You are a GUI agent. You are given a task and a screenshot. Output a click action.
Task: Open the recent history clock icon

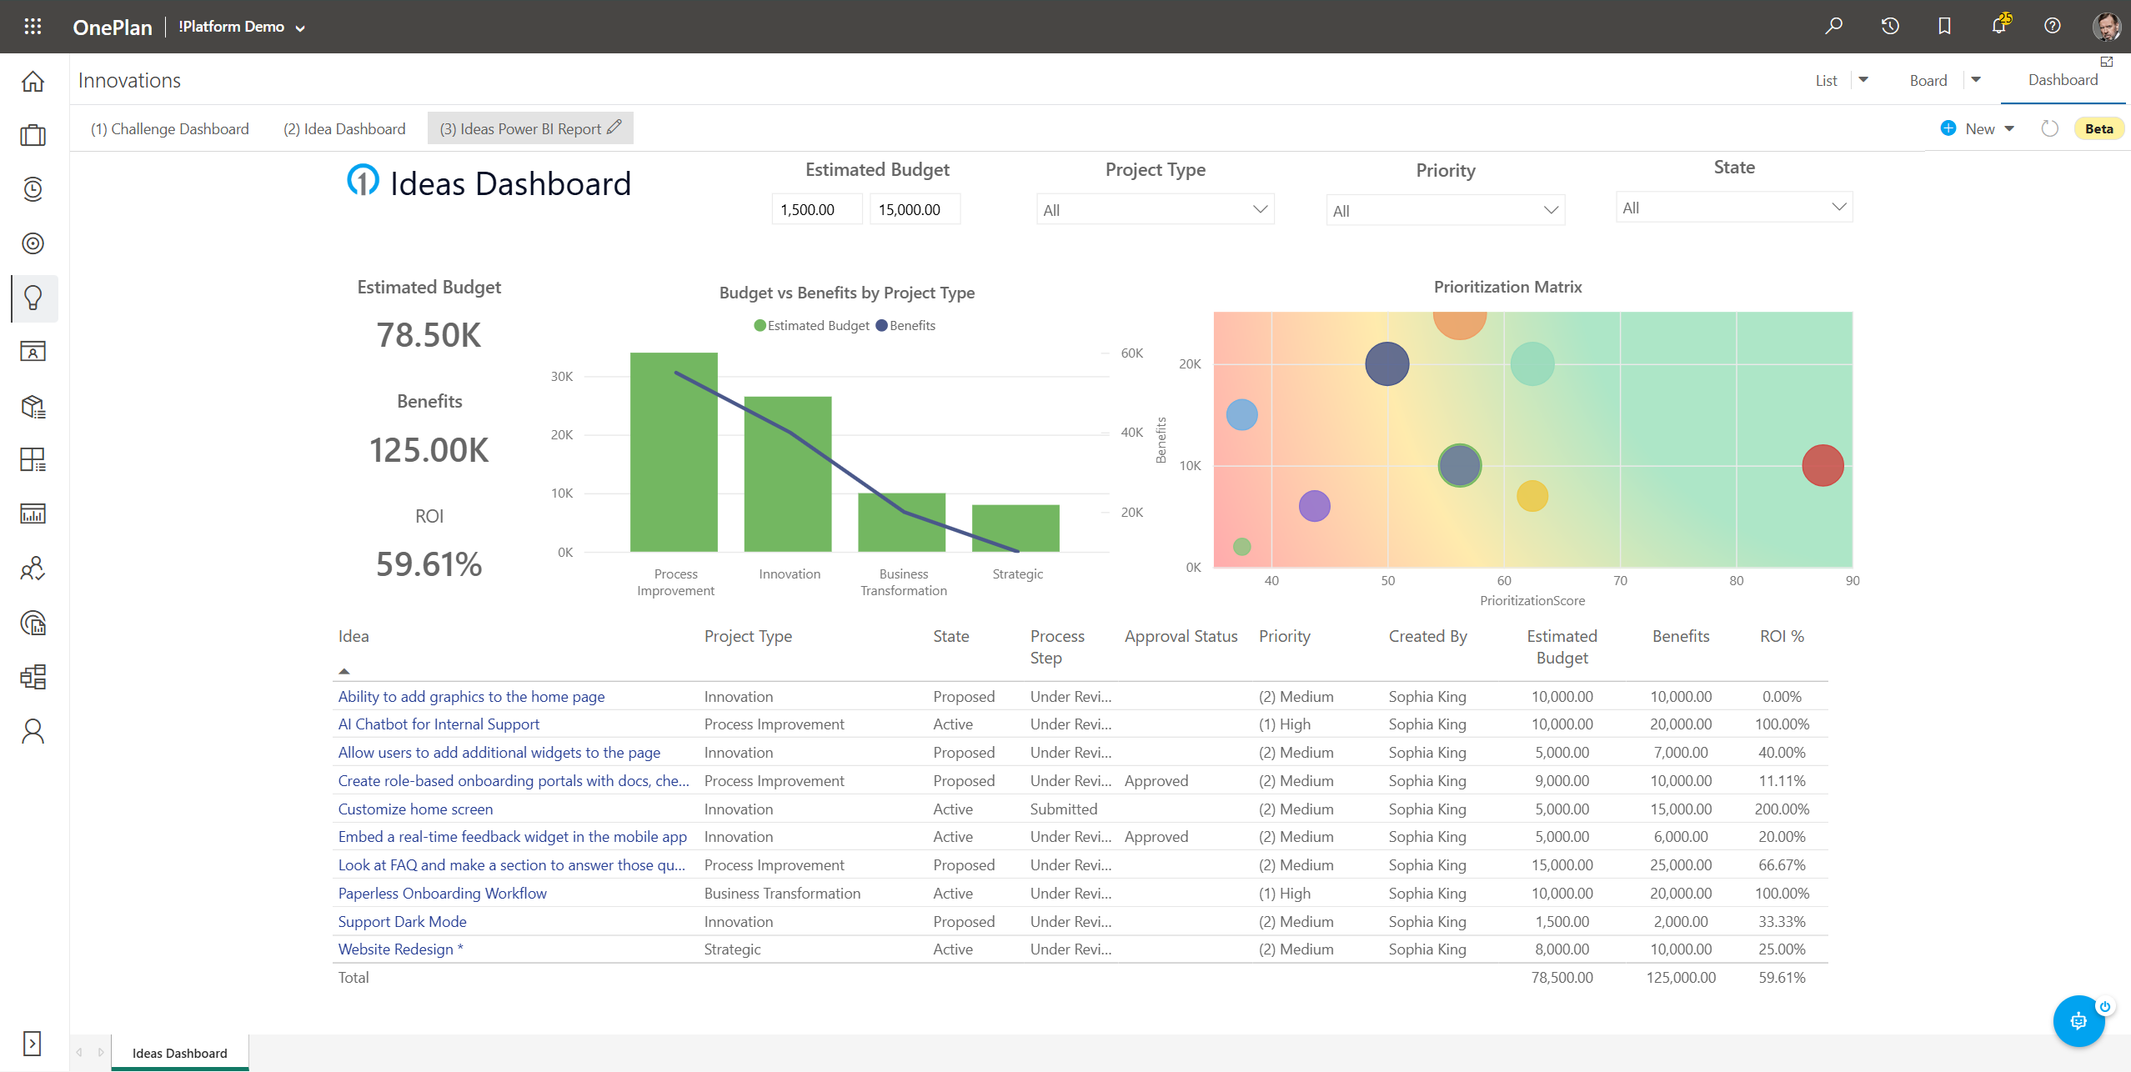pos(1889,26)
